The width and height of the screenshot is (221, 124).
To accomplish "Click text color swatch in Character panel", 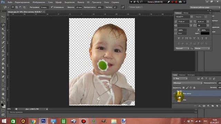I will point(205,33).
